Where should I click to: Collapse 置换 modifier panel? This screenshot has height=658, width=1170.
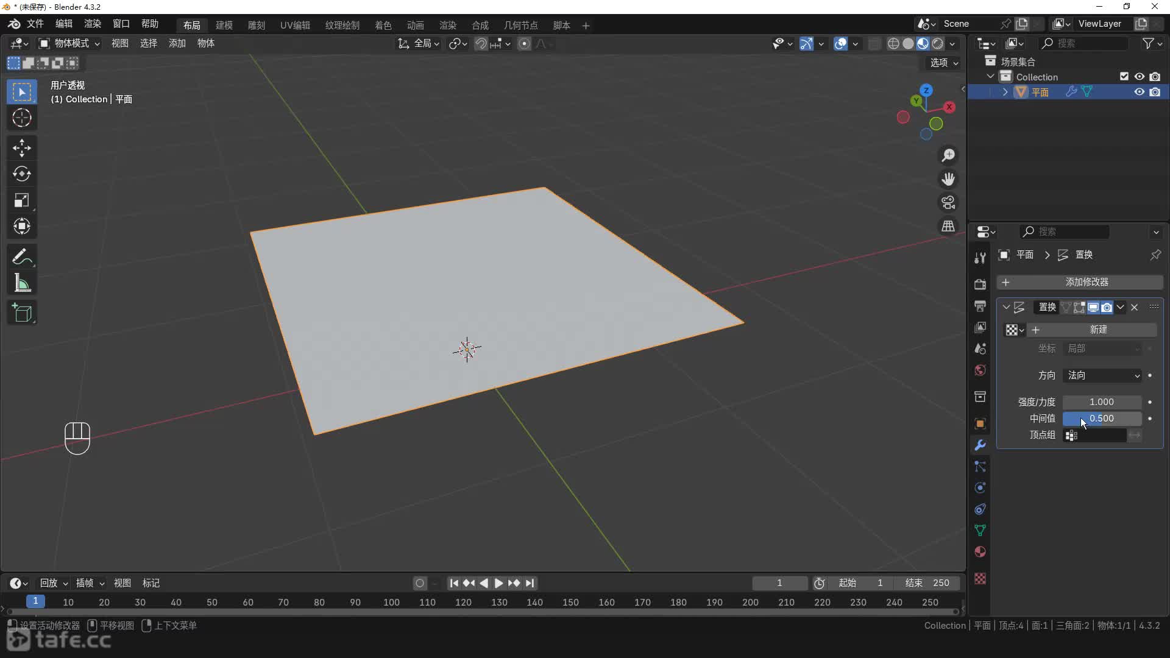1006,307
